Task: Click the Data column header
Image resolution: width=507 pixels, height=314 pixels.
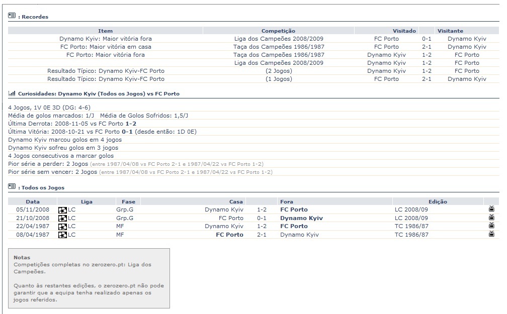Action: 33,201
